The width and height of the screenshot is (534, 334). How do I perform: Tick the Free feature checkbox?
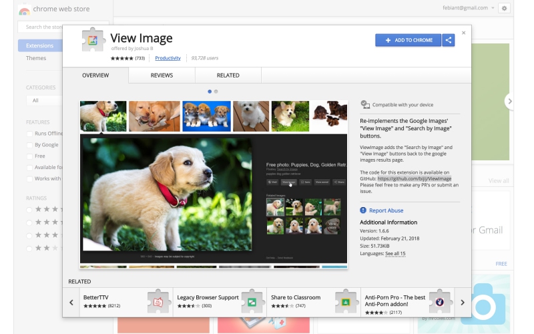coord(29,156)
